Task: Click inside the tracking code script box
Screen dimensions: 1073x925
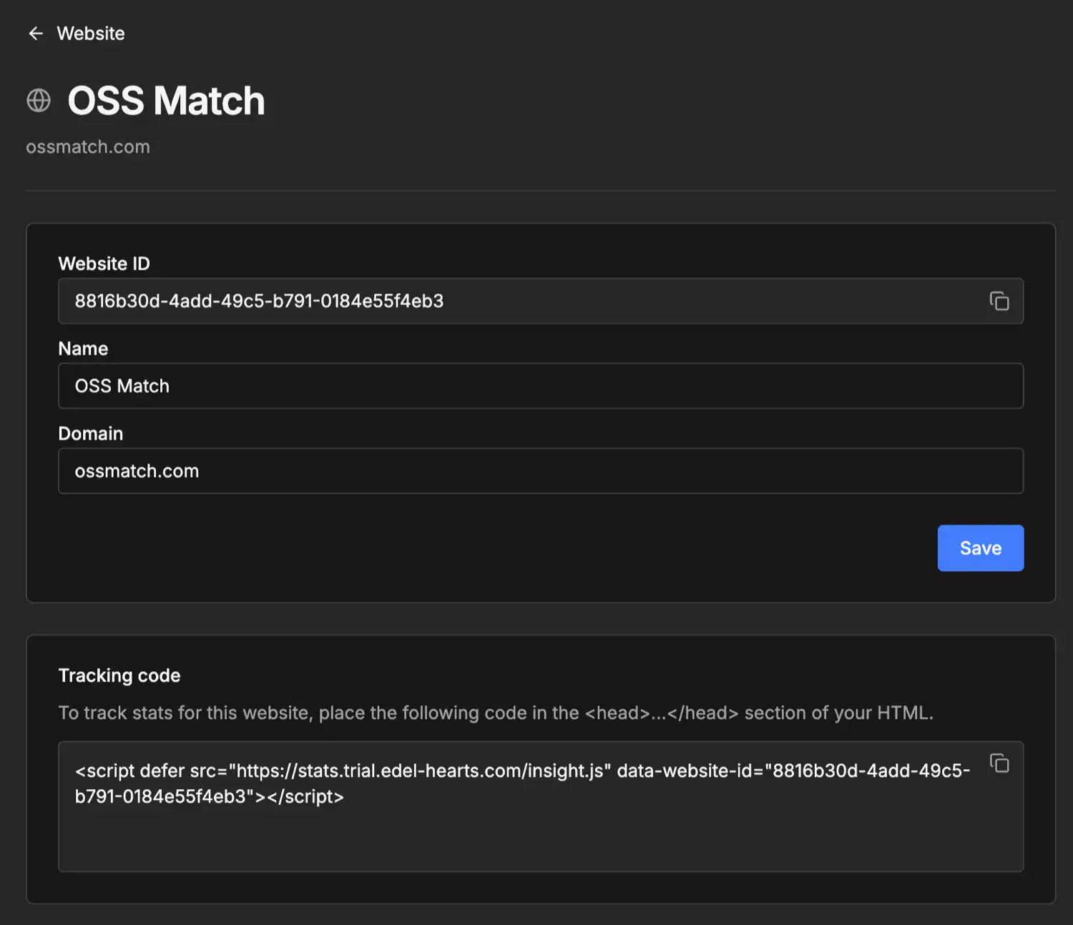Action: [541, 806]
